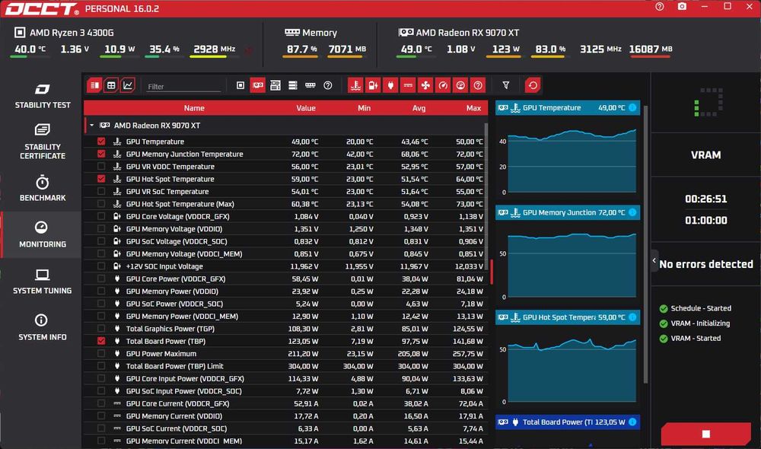Toggle the voltage sensor type filter
The width and height of the screenshot is (761, 449).
point(373,85)
